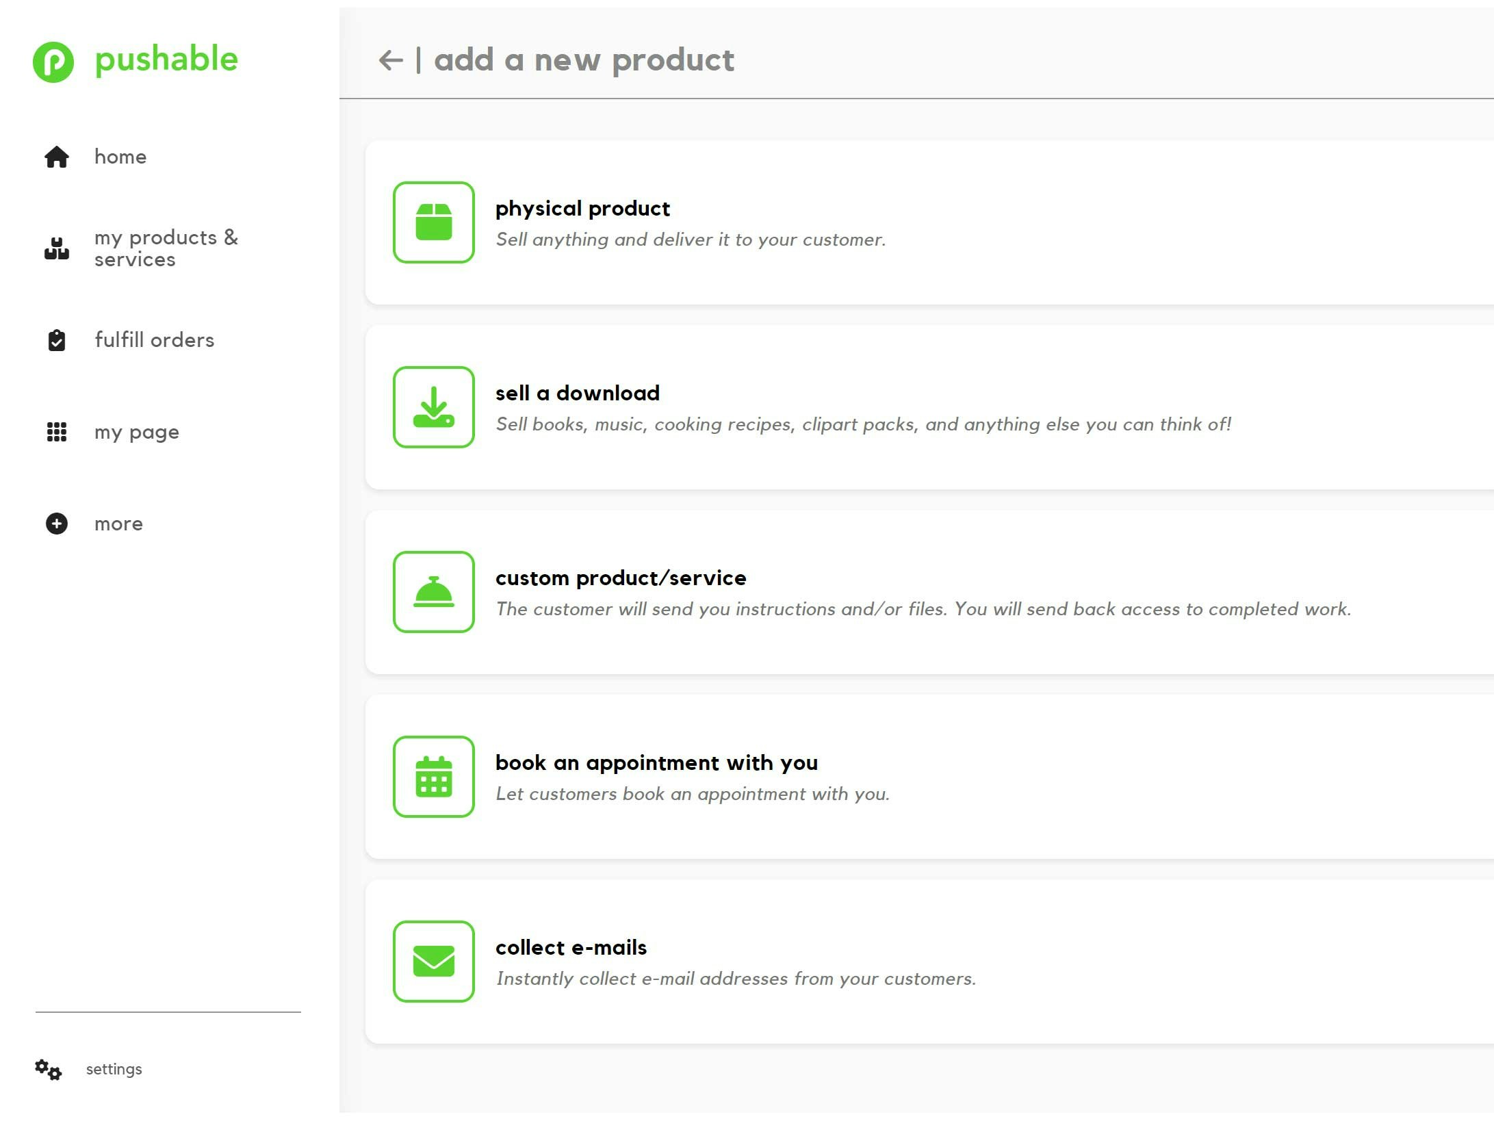Select the physical product box icon
The height and width of the screenshot is (1121, 1494).
pos(434,222)
